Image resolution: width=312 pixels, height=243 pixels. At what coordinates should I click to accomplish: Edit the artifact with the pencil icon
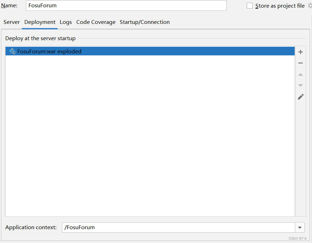tap(301, 97)
